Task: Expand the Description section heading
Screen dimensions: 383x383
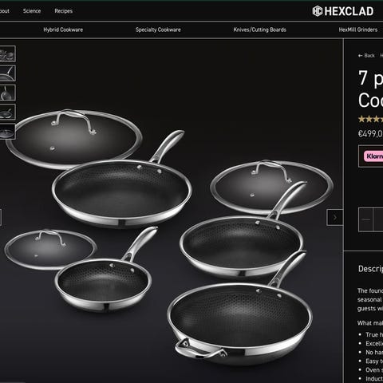Action: pos(370,269)
